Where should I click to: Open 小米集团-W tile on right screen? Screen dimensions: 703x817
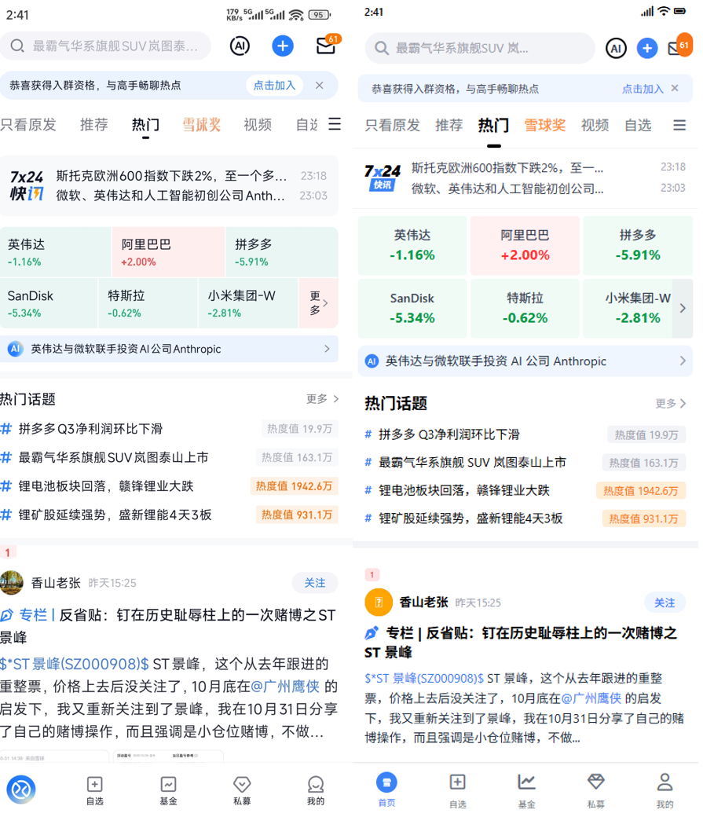628,309
